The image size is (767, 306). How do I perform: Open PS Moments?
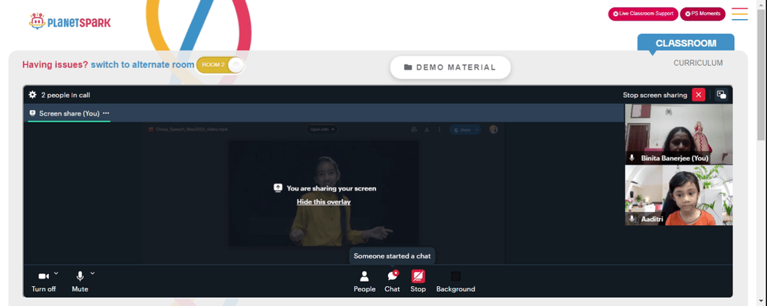coord(703,14)
